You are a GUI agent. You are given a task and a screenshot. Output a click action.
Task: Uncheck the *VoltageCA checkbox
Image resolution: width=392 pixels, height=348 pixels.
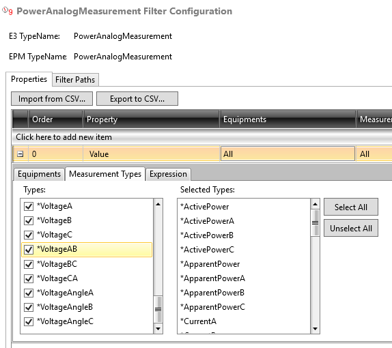(x=29, y=278)
